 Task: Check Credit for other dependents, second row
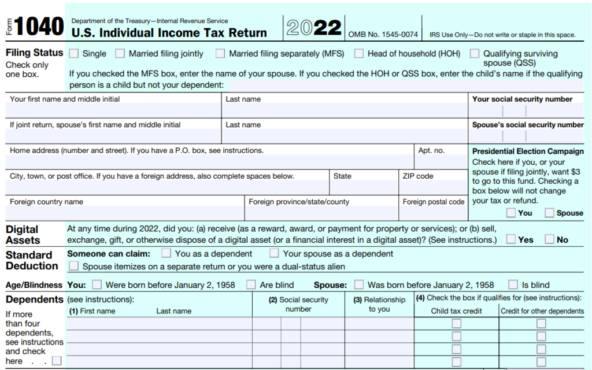coord(541,336)
